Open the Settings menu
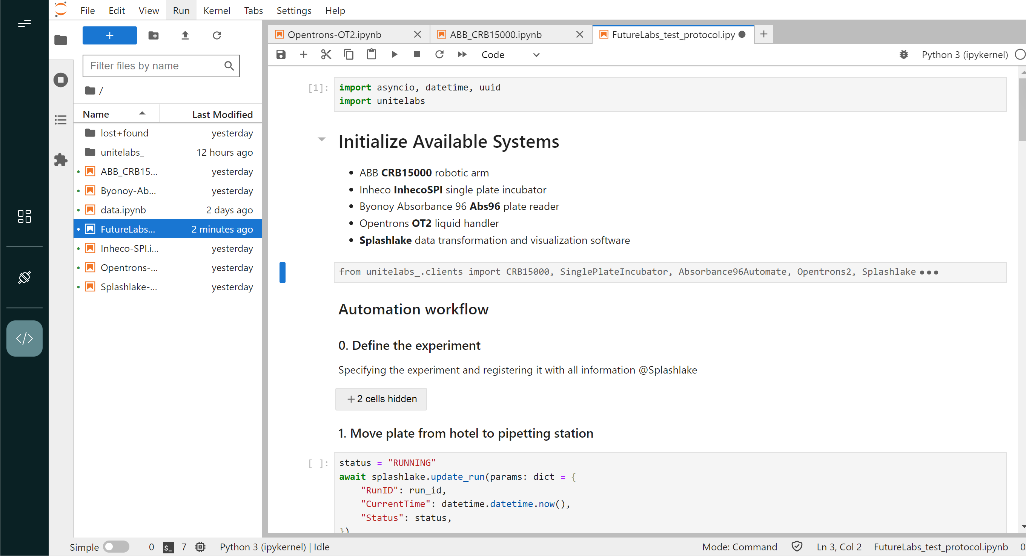This screenshot has height=556, width=1026. (294, 10)
